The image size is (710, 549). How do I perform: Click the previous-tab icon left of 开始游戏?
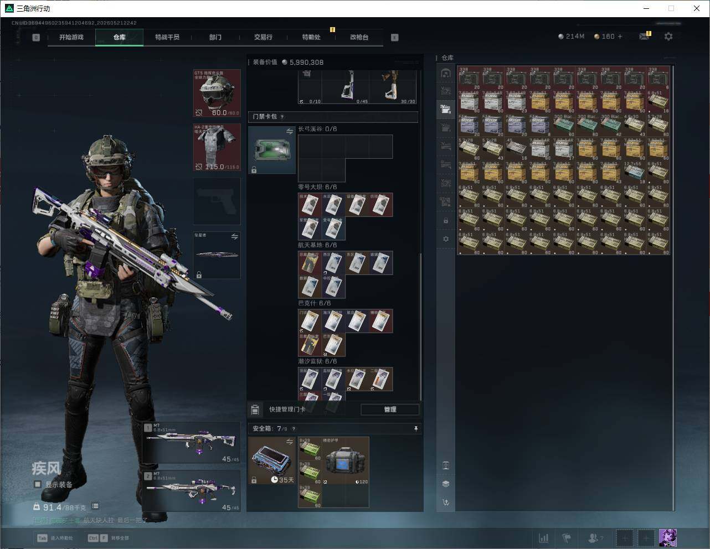[x=36, y=38]
